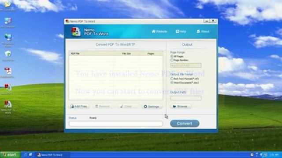Screen dimensions: 282x158
Task: Click the conversion progress bar
Action: pyautogui.click(x=116, y=124)
